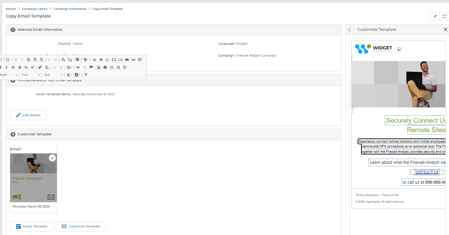Insert an anchor with the flag icon
Image resolution: width=449 pixels, height=235 pixels.
91,67
